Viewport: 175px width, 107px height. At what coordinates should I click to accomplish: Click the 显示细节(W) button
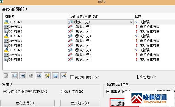tap(80, 103)
